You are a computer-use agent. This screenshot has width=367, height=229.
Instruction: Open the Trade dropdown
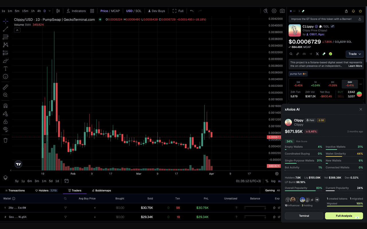click(355, 54)
